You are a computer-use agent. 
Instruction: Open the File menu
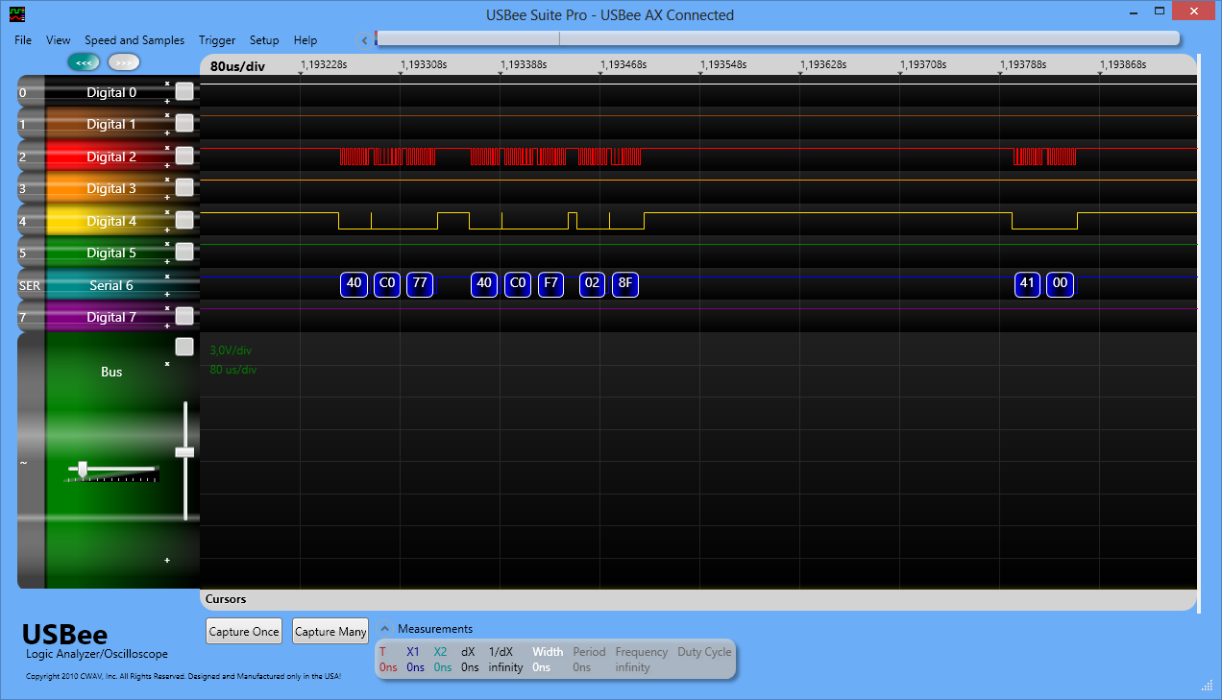[x=23, y=40]
